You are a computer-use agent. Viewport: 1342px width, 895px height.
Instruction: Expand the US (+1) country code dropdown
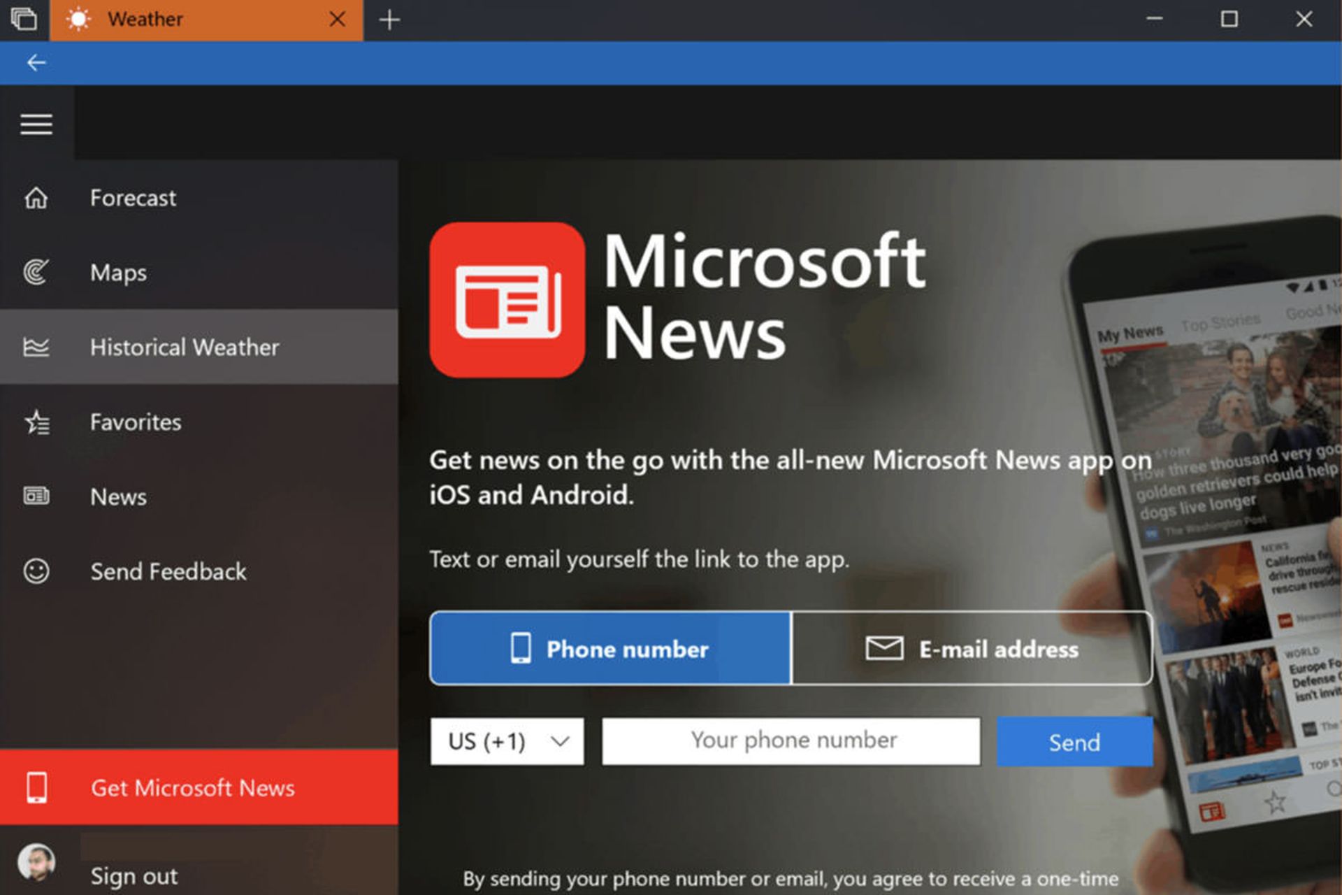pyautogui.click(x=507, y=741)
